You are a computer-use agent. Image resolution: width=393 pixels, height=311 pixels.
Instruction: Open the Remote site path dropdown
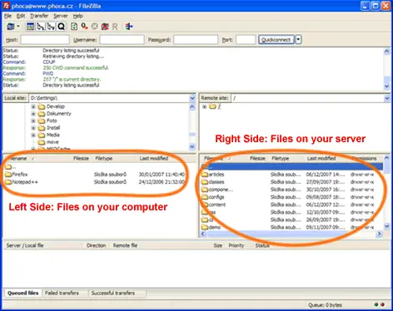point(387,98)
